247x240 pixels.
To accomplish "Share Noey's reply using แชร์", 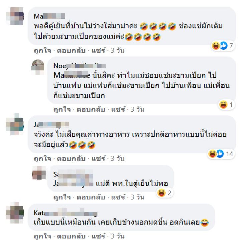I will click(x=118, y=109).
